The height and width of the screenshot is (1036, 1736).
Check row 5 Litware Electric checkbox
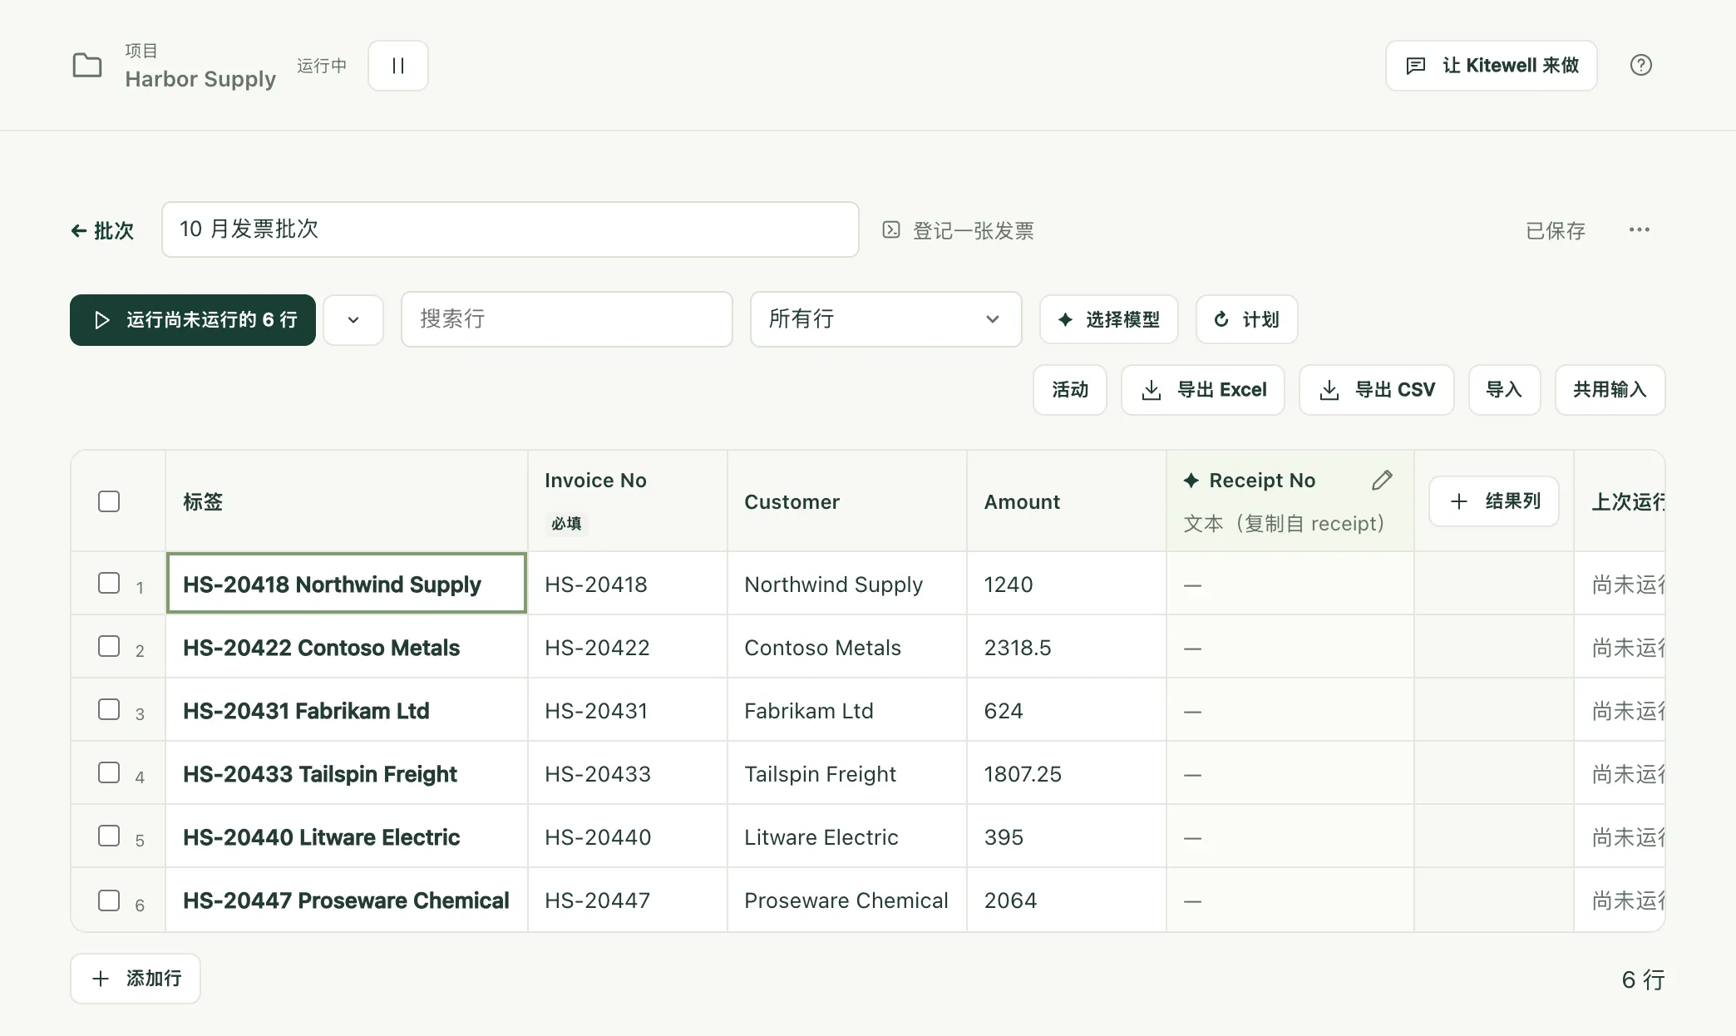(109, 836)
